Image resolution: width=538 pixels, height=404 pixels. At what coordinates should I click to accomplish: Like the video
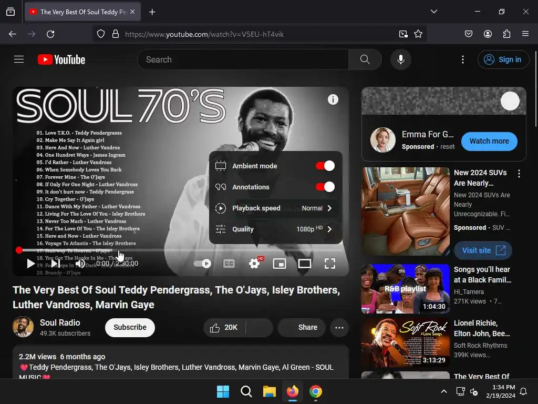[224, 327]
